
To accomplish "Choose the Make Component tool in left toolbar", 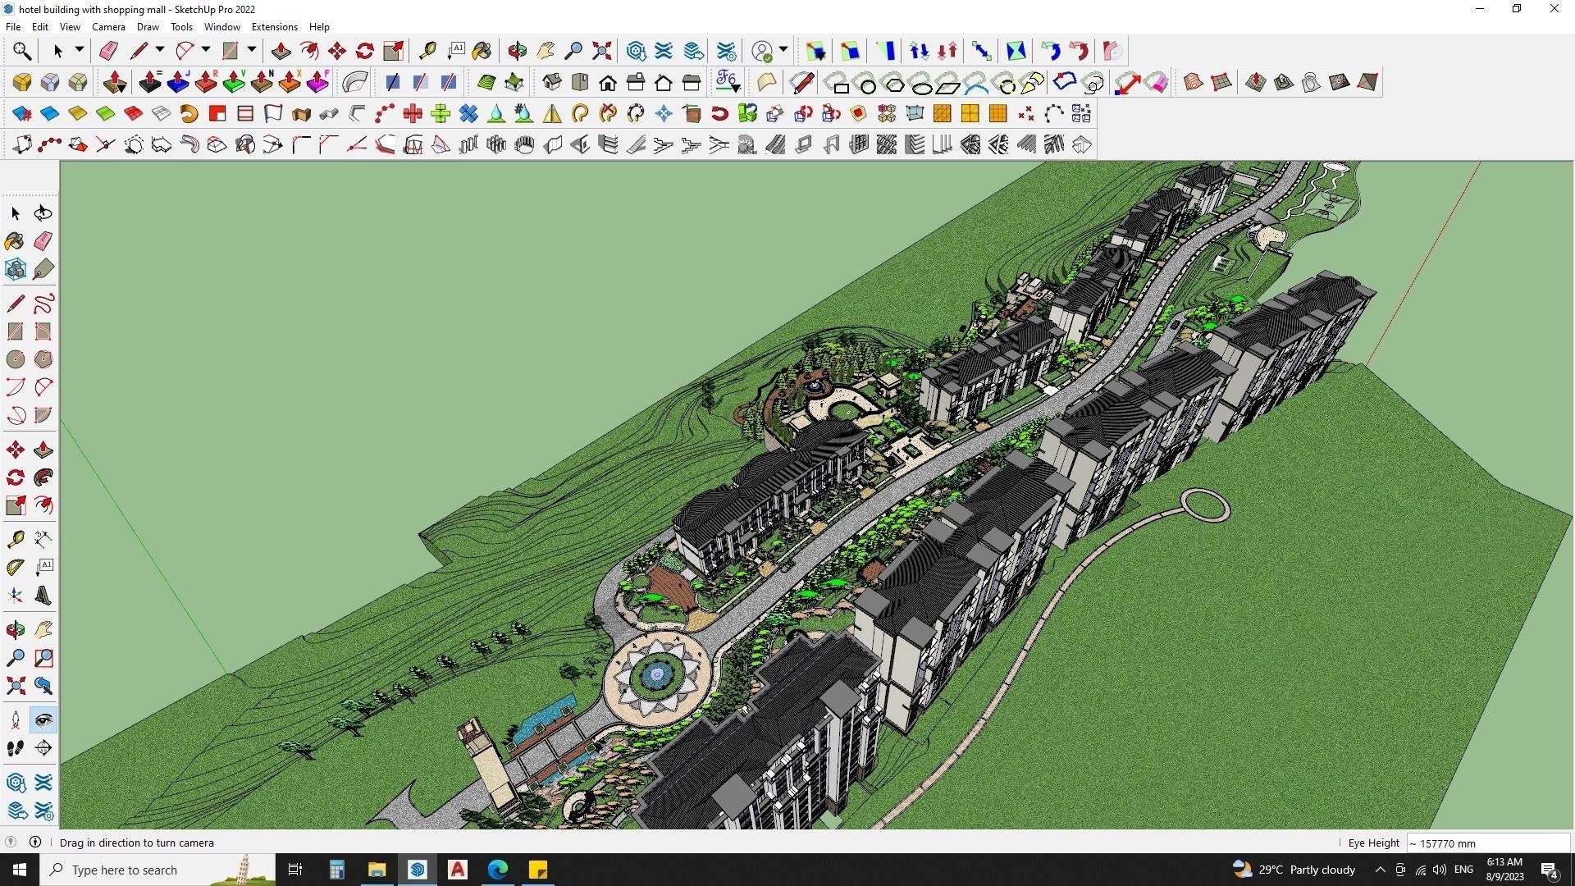I will click(16, 269).
